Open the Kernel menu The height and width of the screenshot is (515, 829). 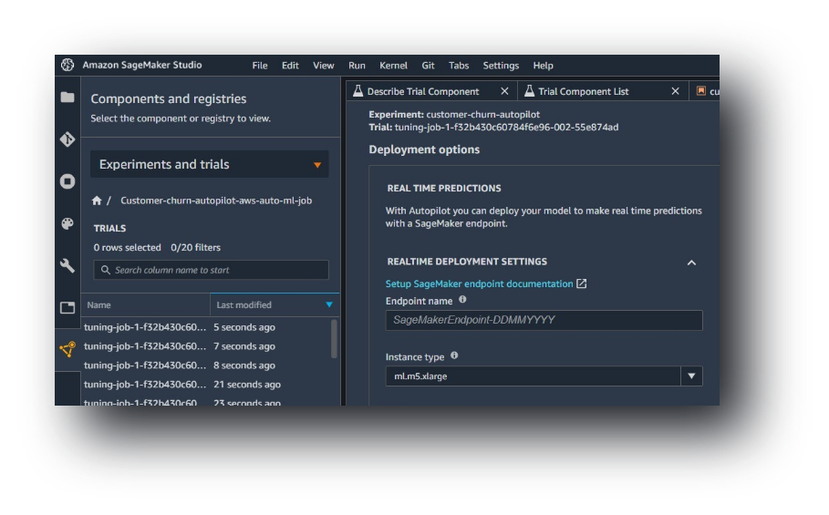(393, 66)
